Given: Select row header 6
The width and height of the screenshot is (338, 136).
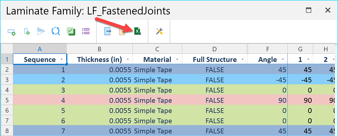Looking at the screenshot, I should pos(7,110).
